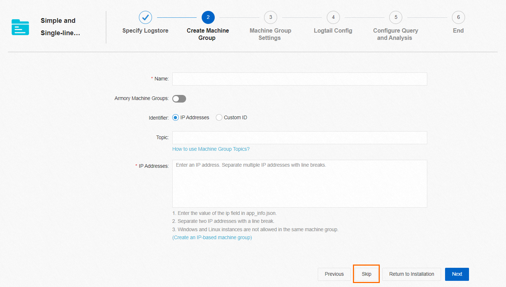Click step 3 Machine Group Settings circle
506x287 pixels.
[x=270, y=17]
